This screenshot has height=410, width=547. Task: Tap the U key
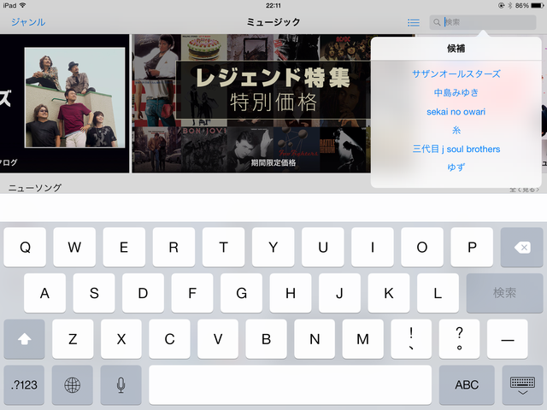pyautogui.click(x=323, y=247)
